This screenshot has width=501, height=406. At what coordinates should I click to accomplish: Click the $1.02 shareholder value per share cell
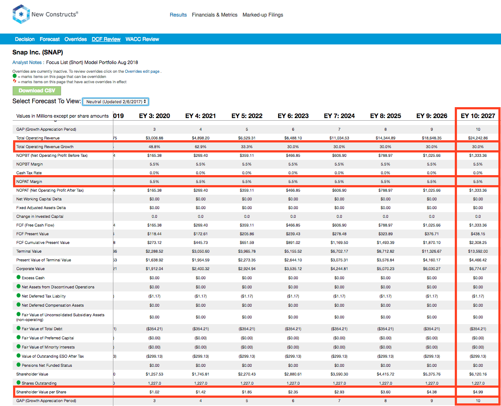[154, 392]
